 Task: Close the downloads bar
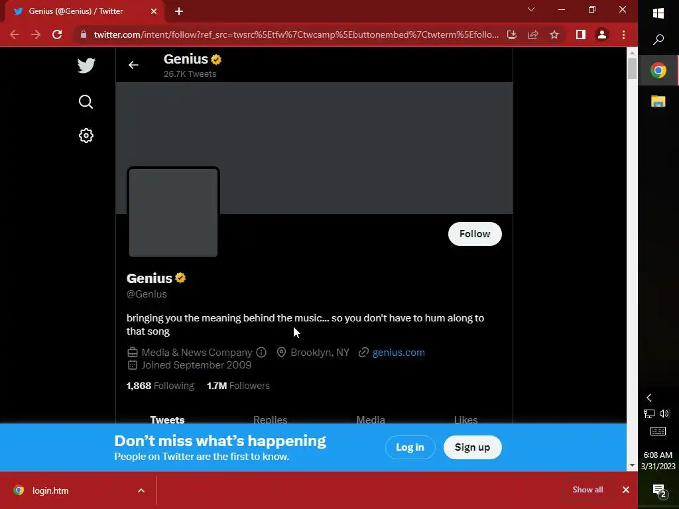(x=626, y=490)
